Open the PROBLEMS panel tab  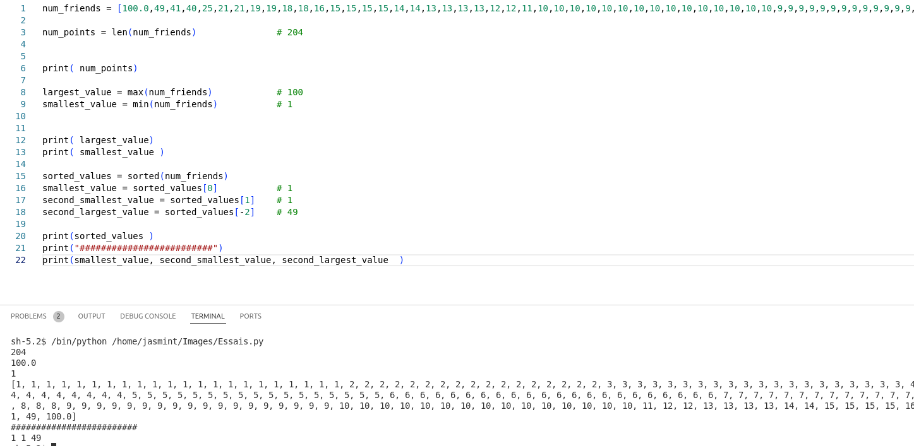coord(28,316)
